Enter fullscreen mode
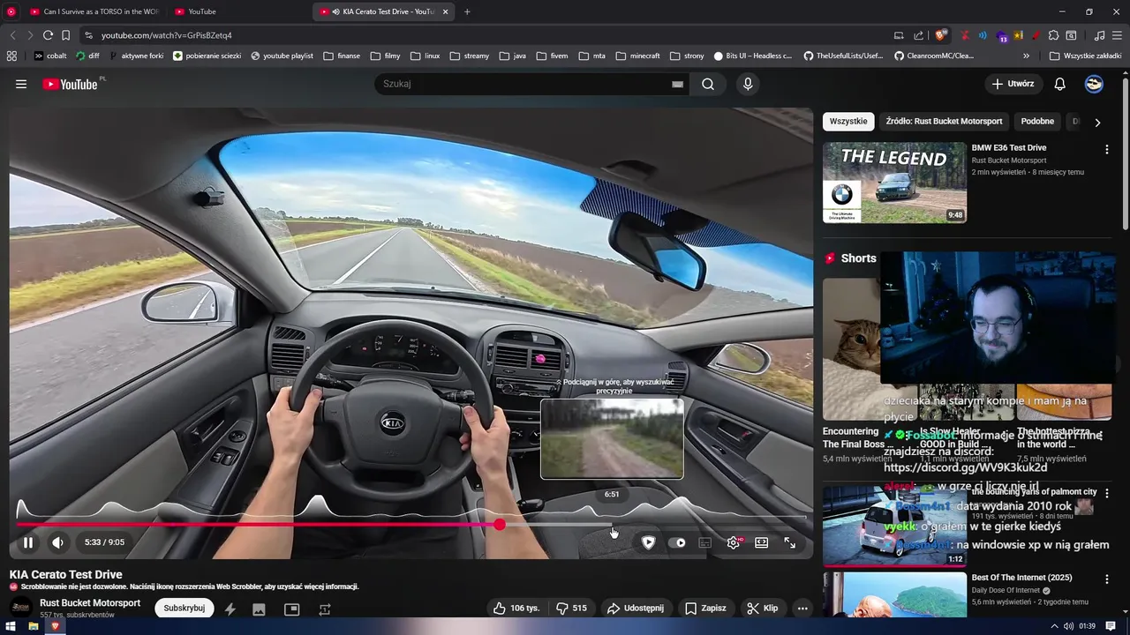1130x635 pixels. click(789, 542)
